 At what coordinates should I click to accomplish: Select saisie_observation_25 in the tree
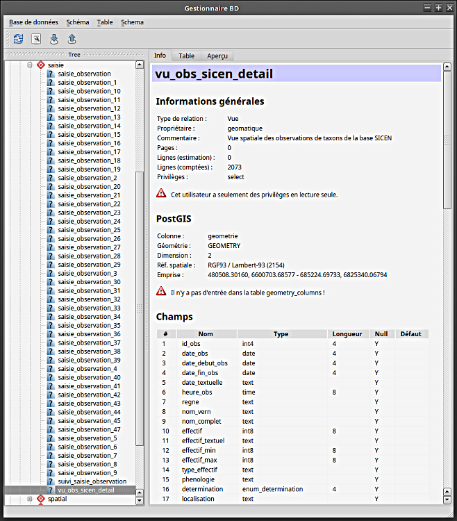89,230
